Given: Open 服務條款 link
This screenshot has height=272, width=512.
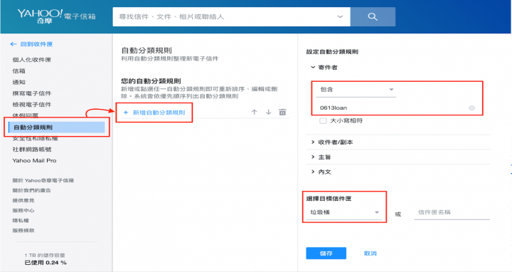Looking at the screenshot, I should coord(23,230).
